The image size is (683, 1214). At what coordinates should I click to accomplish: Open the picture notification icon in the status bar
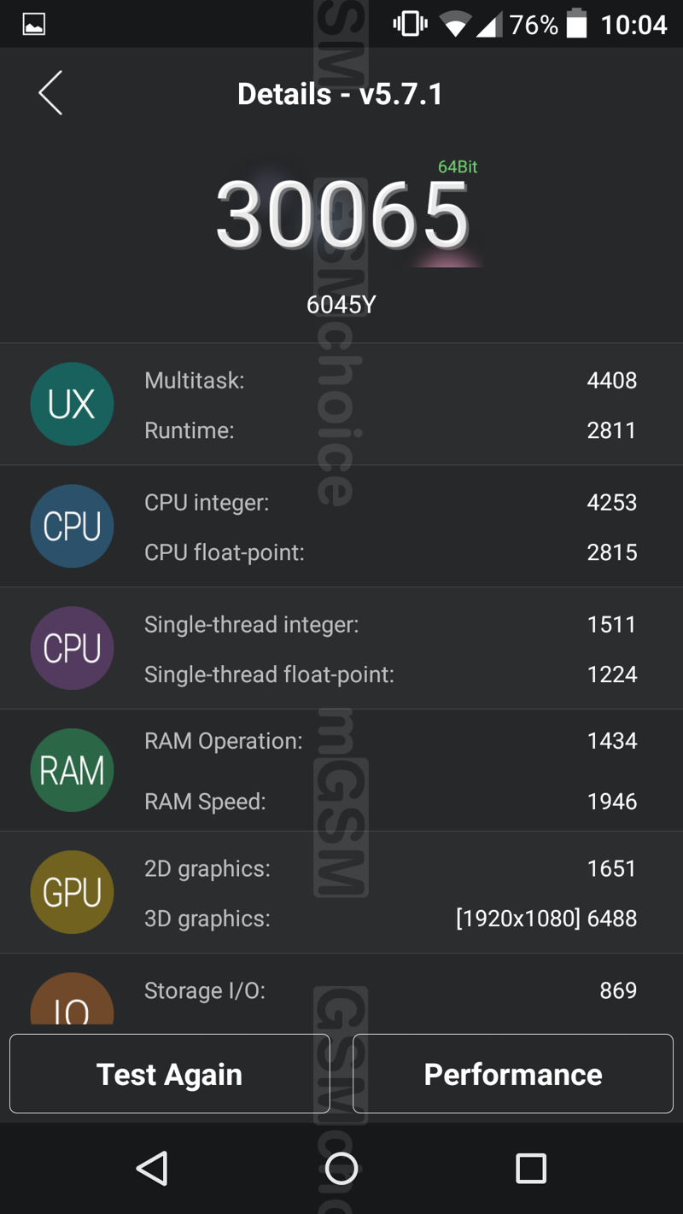(x=33, y=24)
